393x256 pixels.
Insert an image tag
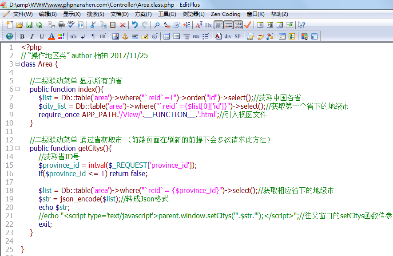(115, 36)
